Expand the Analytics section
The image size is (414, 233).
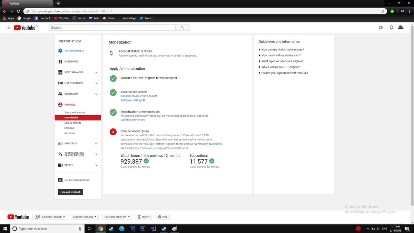[96, 144]
